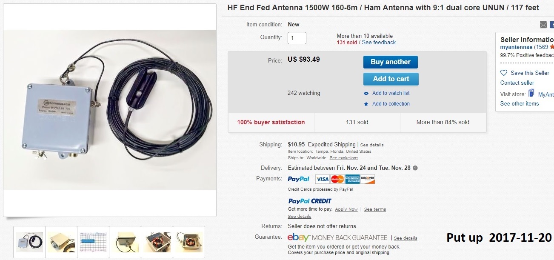Select the last thumbnail showing open box
Screen dimensions: 554x260
(x=189, y=242)
